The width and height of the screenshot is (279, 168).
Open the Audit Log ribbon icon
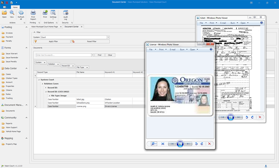click(66, 13)
